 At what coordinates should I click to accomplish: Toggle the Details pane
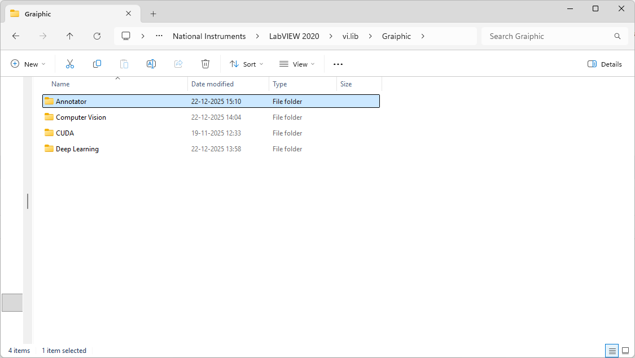pos(605,63)
